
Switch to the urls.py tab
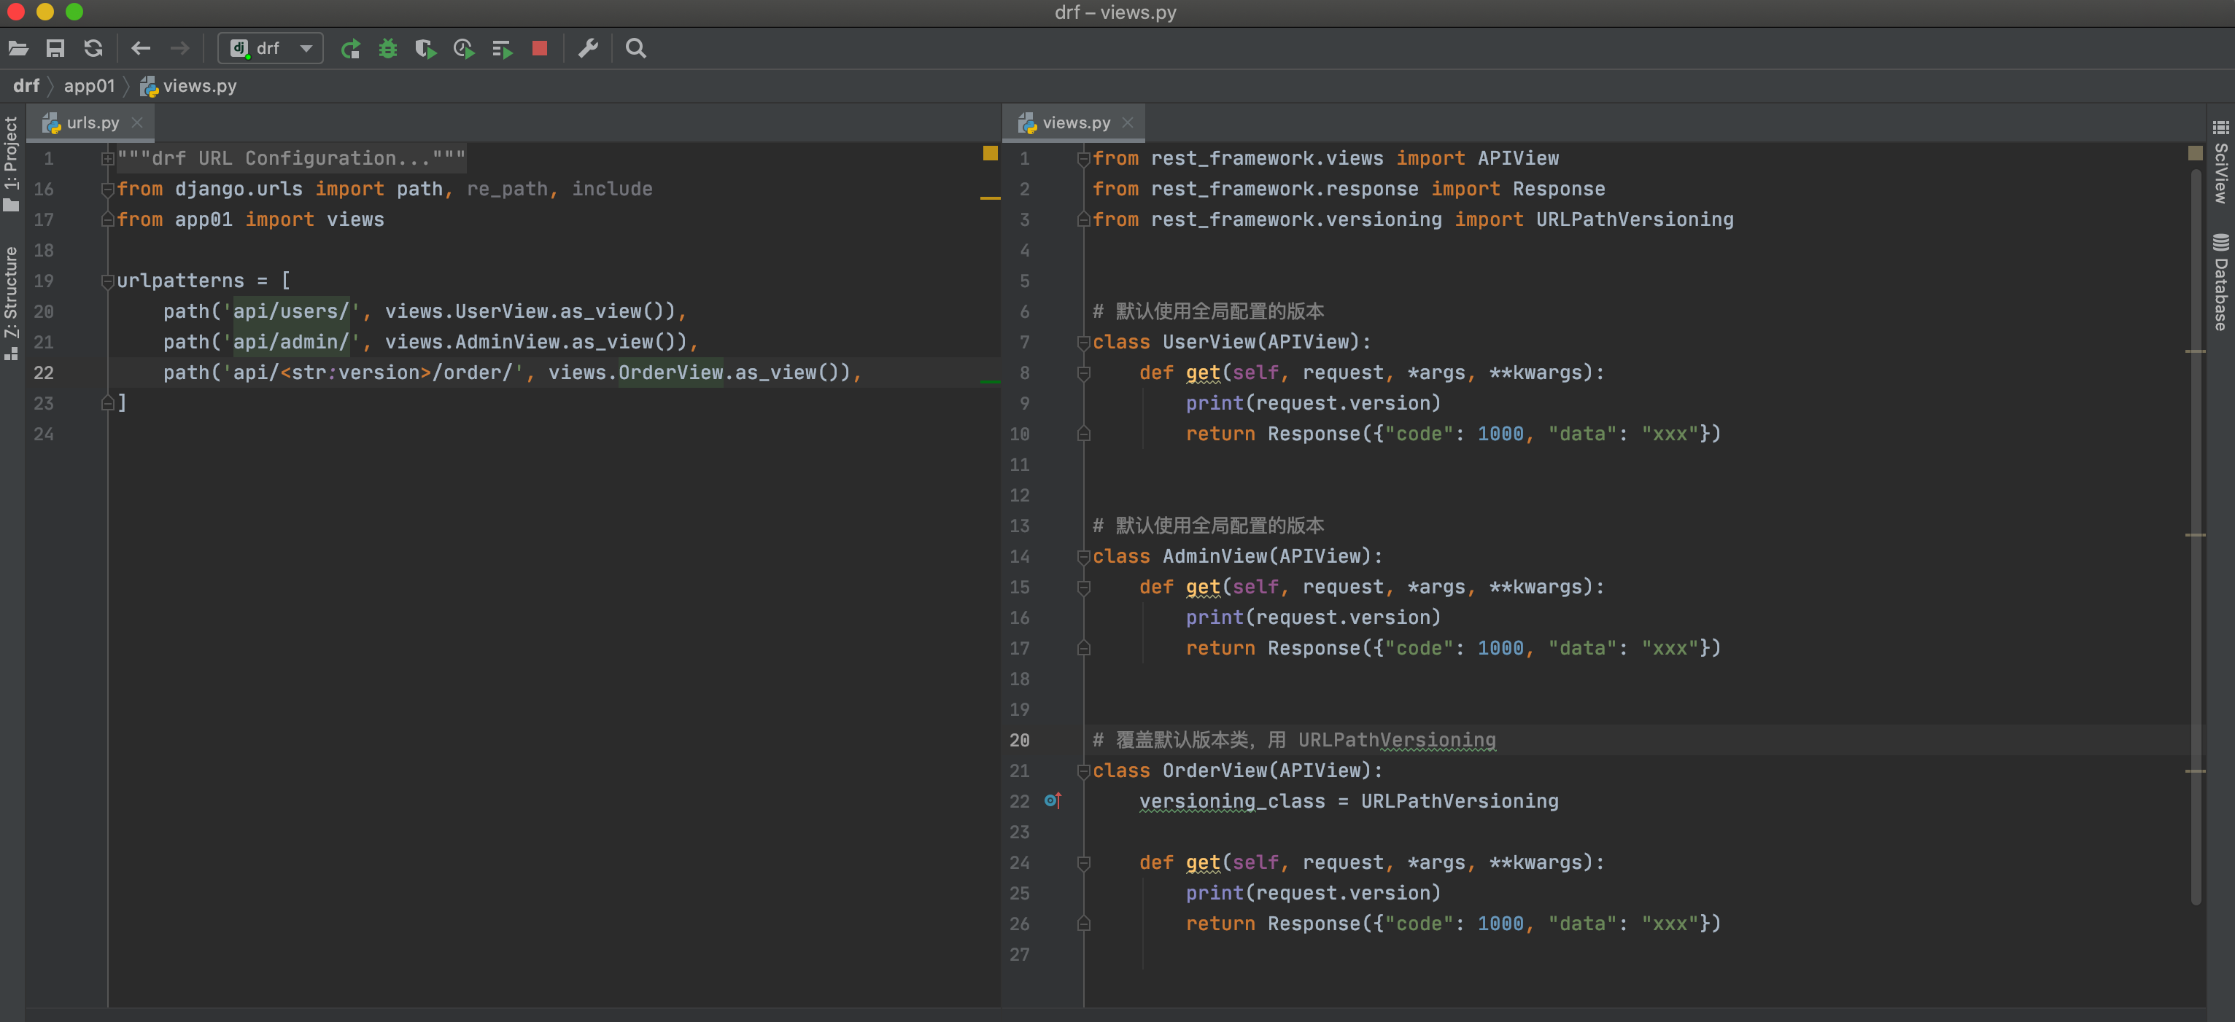coord(93,122)
